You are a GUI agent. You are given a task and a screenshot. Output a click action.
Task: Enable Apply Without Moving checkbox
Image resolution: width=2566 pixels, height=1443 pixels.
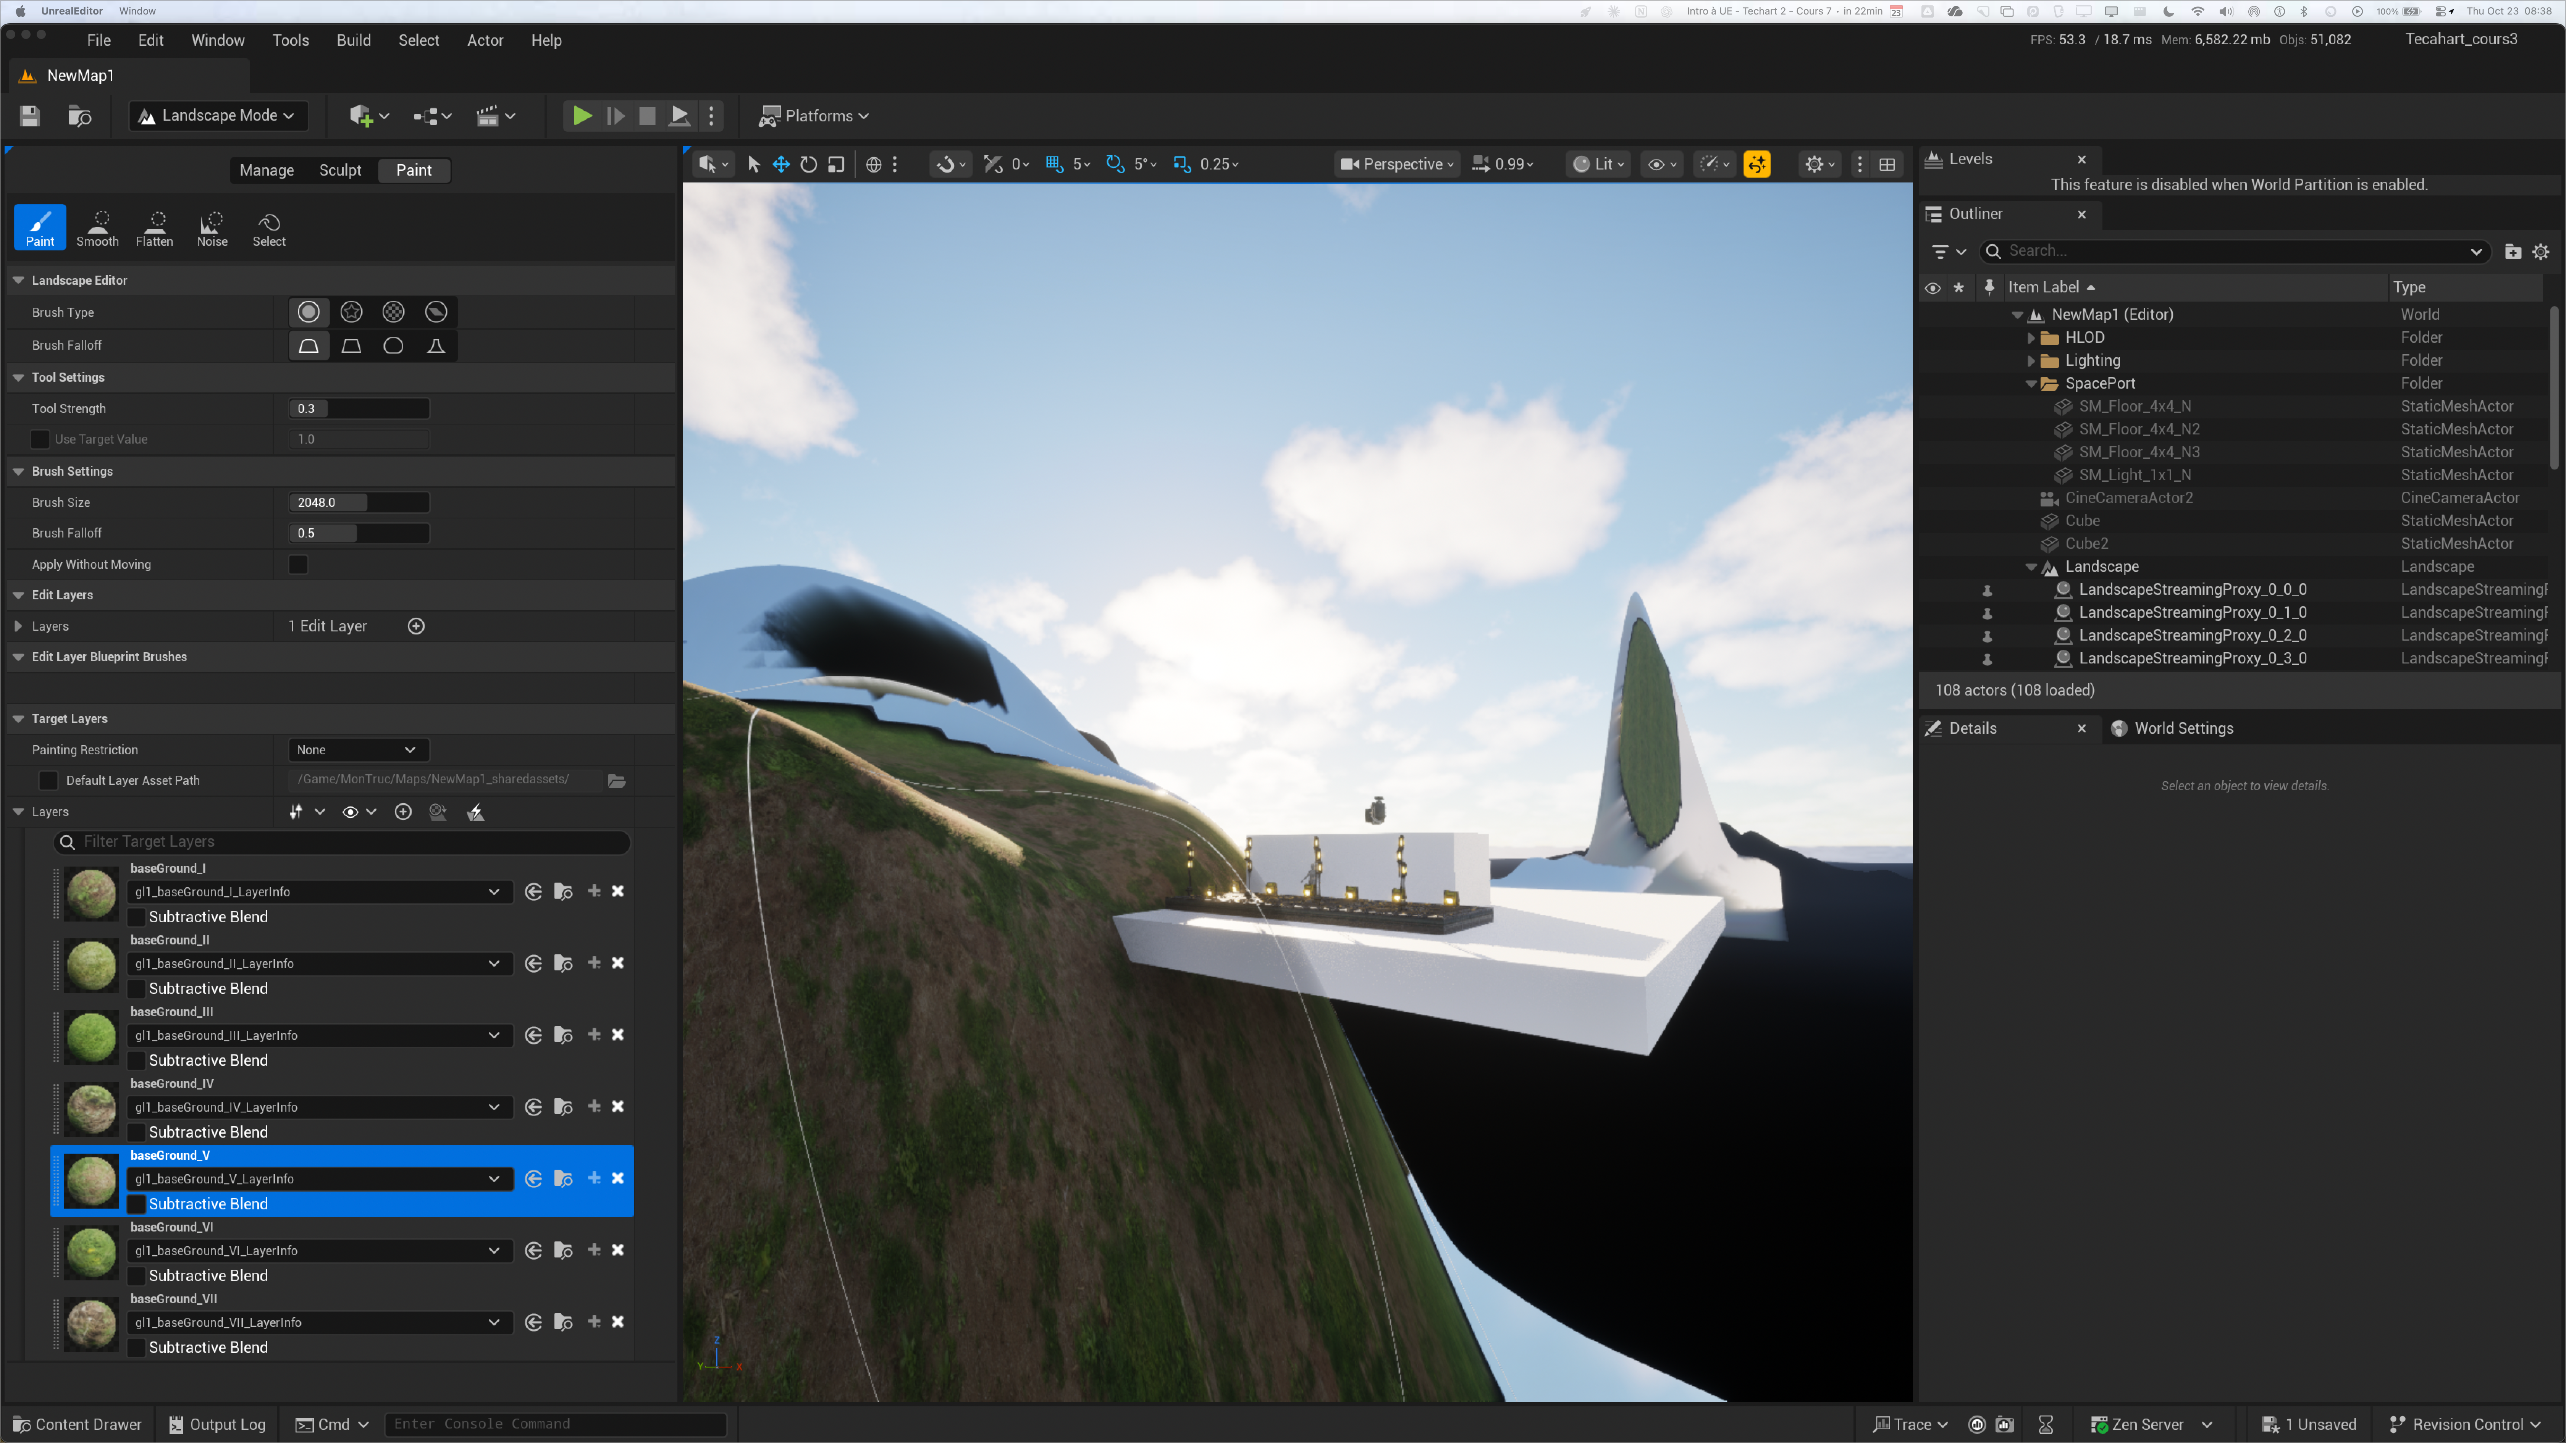pyautogui.click(x=298, y=565)
